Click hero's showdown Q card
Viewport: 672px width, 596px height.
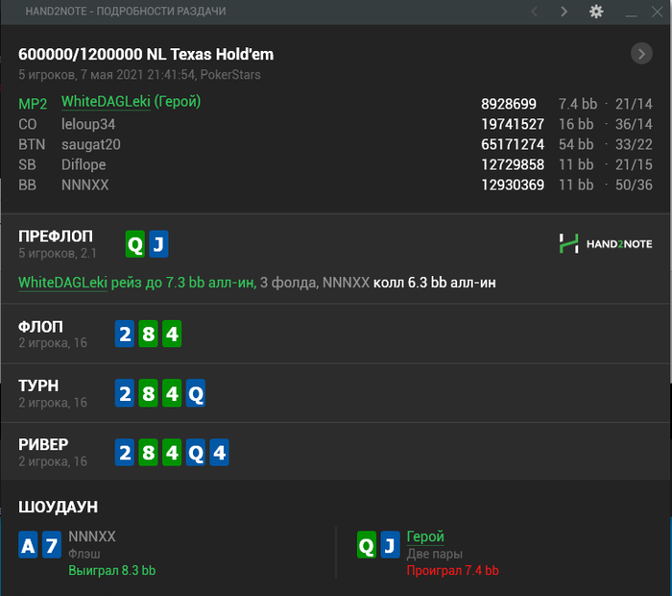(367, 545)
